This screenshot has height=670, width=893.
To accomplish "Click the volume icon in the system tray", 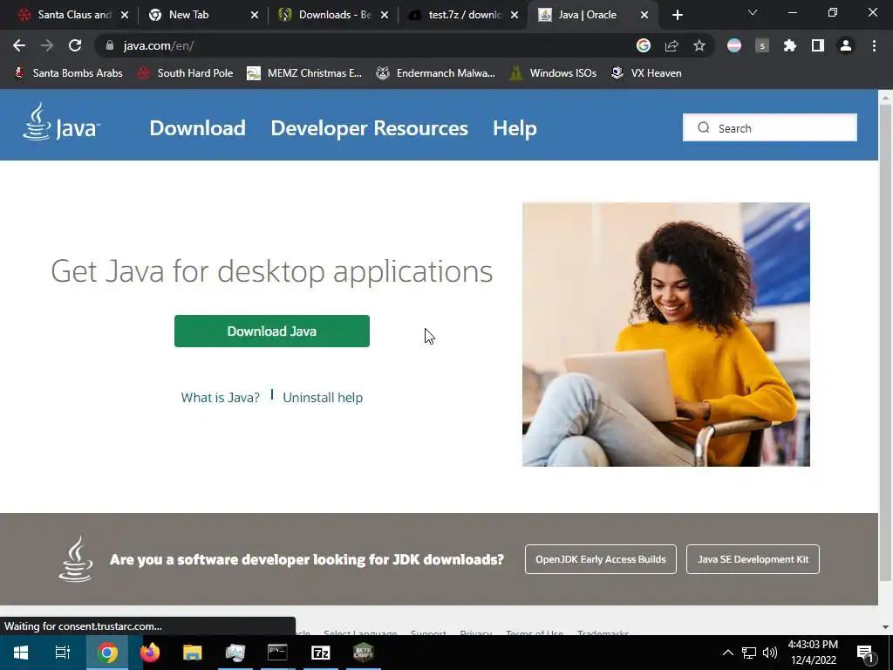I will (770, 653).
